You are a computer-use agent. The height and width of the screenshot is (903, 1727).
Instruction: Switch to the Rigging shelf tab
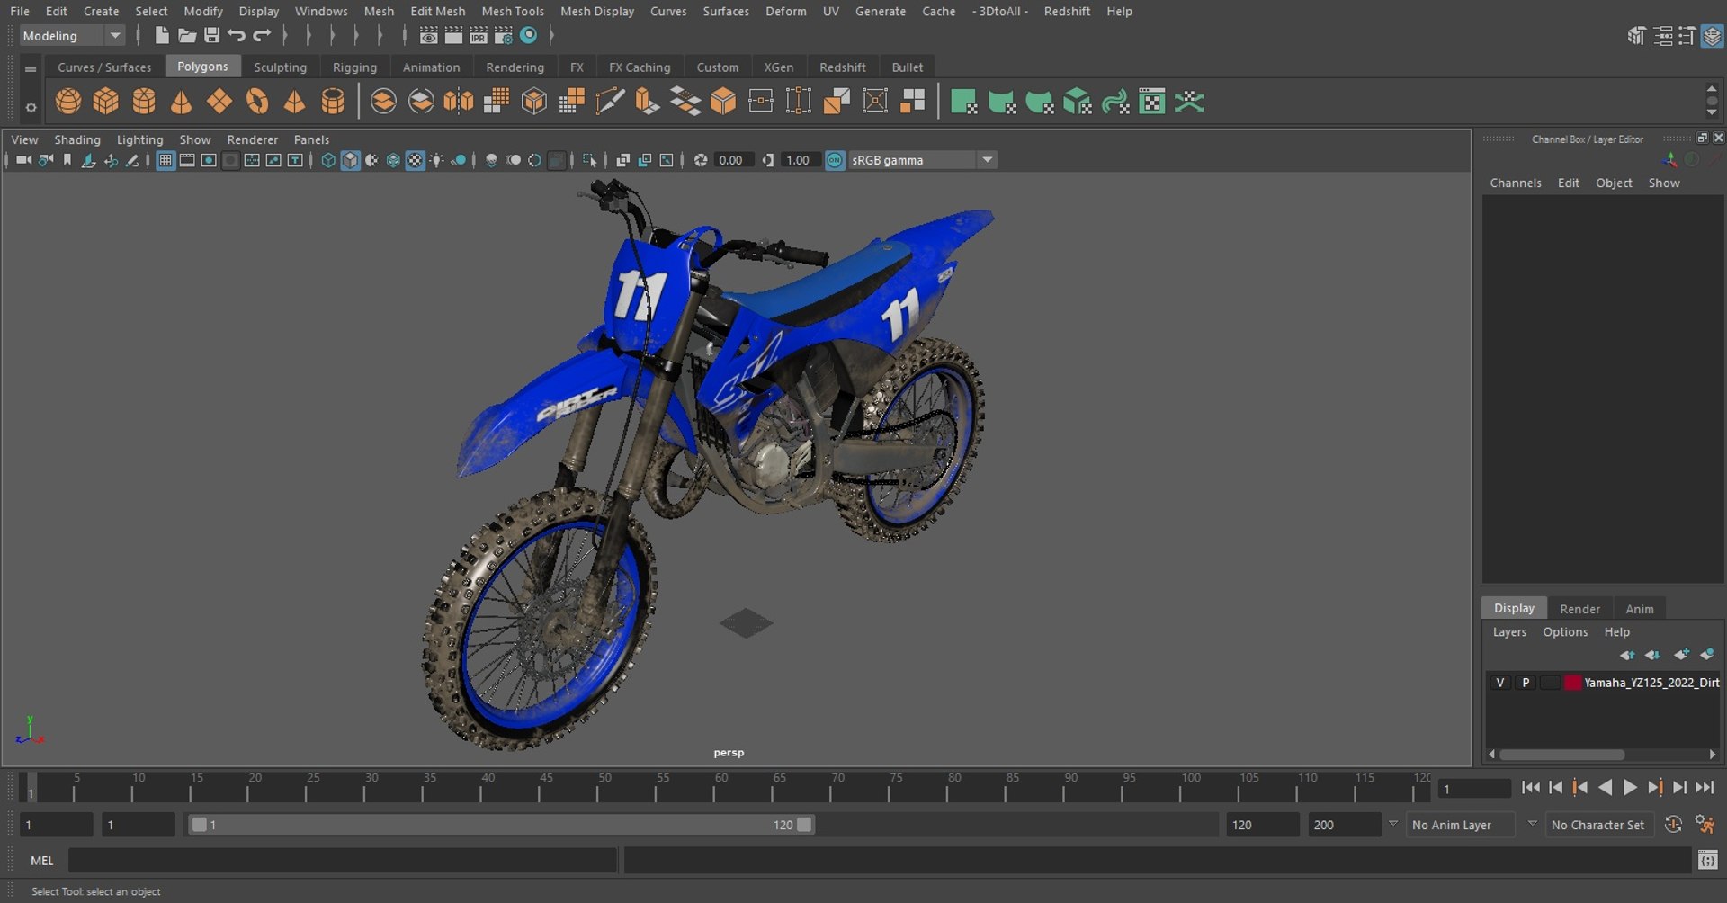(x=354, y=67)
